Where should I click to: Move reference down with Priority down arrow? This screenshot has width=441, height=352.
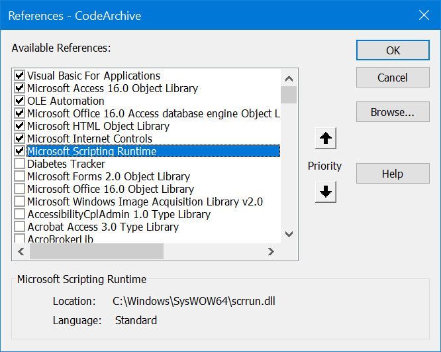point(325,192)
